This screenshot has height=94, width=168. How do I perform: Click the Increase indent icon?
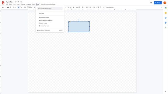pyautogui.click(x=101, y=7)
